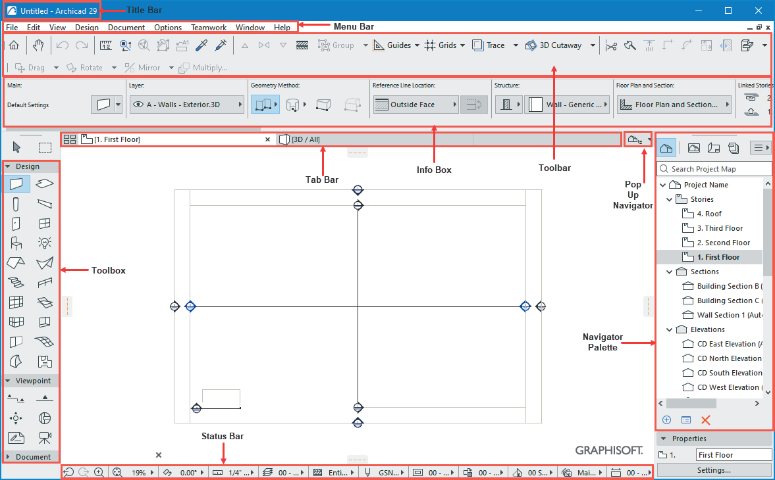This screenshot has height=480, width=775.
Task: Select the Section tool under Viewpoint
Action: [16, 398]
